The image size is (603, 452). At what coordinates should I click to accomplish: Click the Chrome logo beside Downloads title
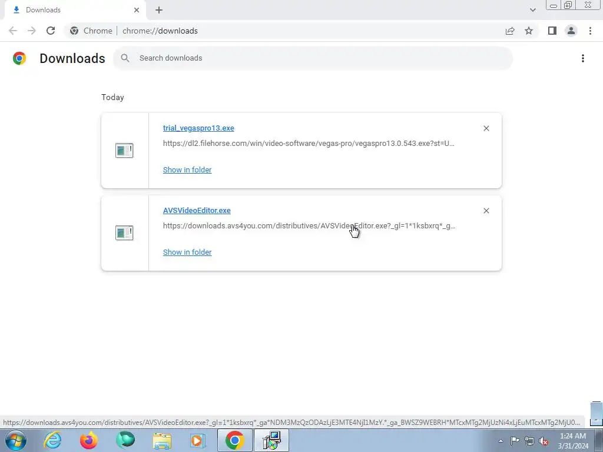pyautogui.click(x=19, y=58)
